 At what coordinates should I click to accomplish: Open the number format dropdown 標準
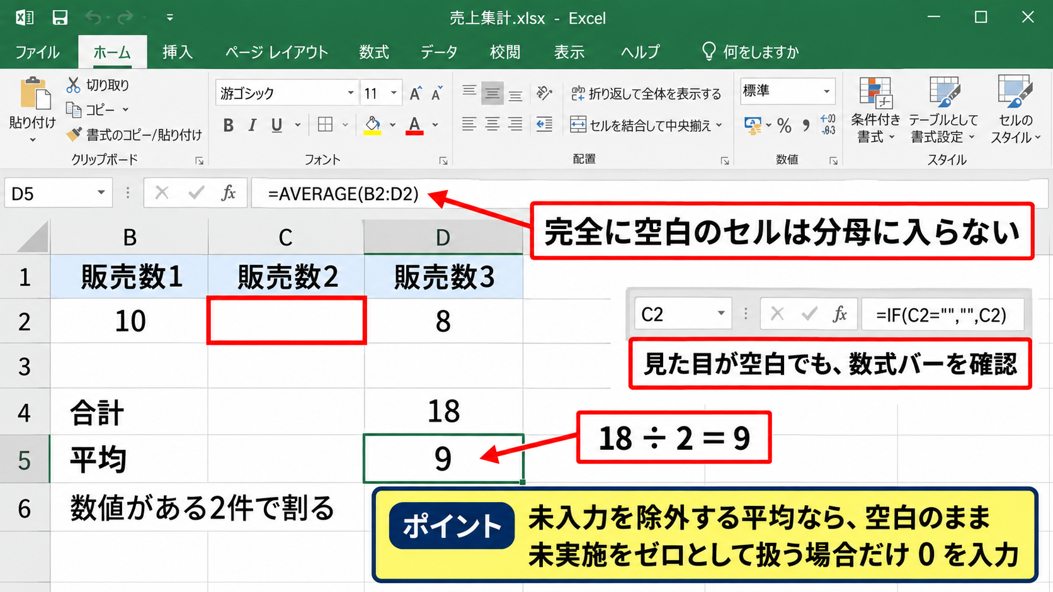pyautogui.click(x=827, y=91)
